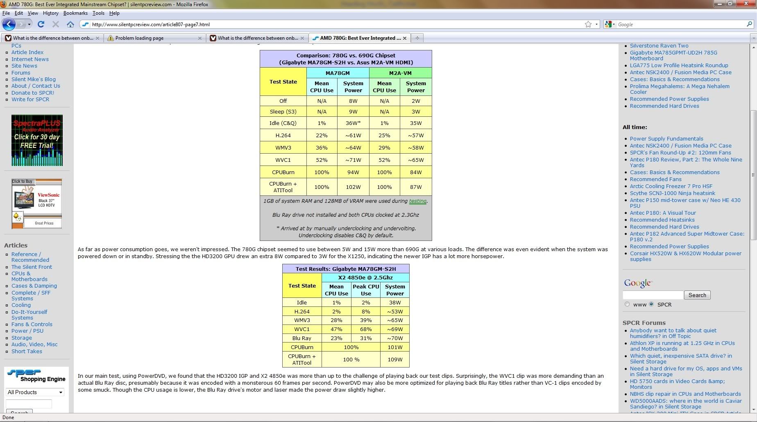Open the Forums link in left sidebar

click(21, 73)
